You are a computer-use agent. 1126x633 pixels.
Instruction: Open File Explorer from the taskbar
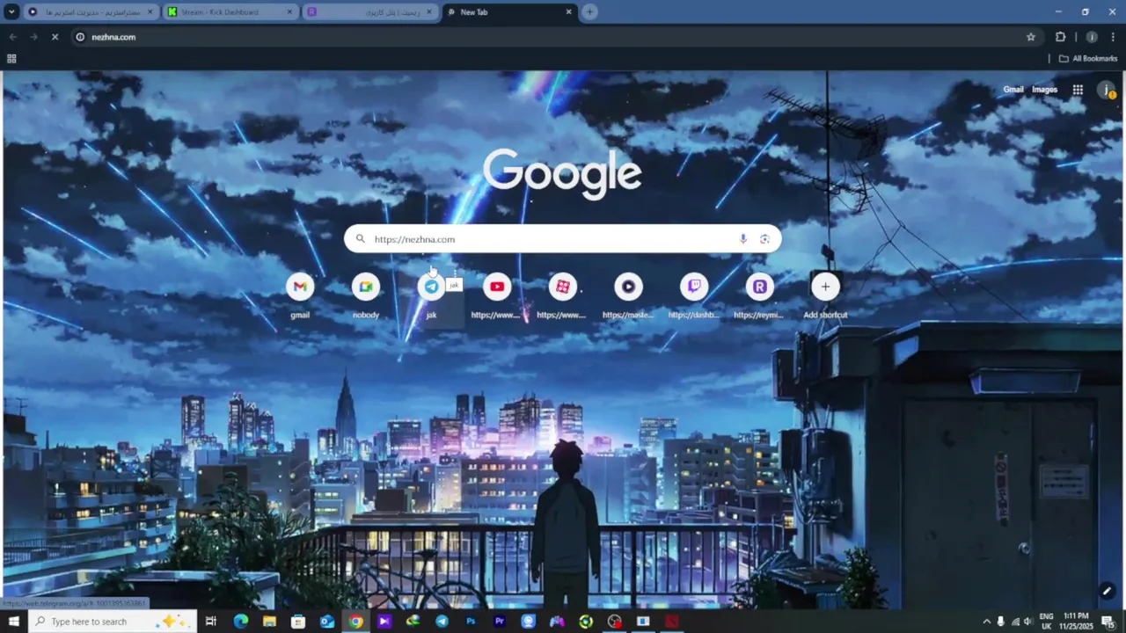(x=269, y=622)
